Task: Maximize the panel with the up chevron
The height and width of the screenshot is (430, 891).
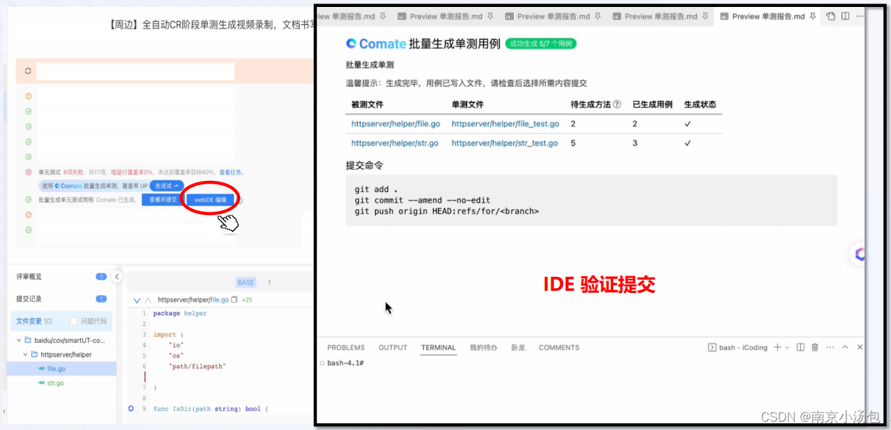Action: [x=845, y=347]
